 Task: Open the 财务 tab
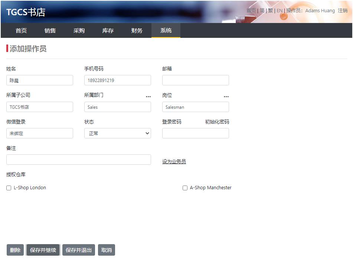tap(137, 31)
